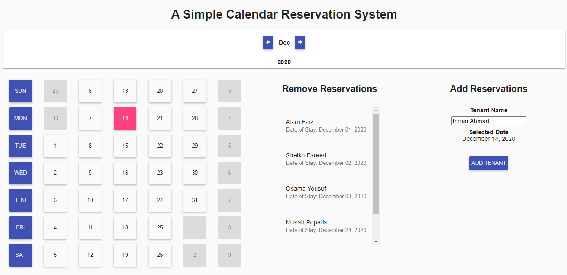Select December 25 on the calendar
The width and height of the screenshot is (567, 275).
160,227
